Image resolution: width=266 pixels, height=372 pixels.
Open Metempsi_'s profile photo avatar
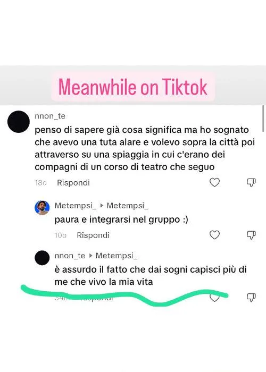42,208
